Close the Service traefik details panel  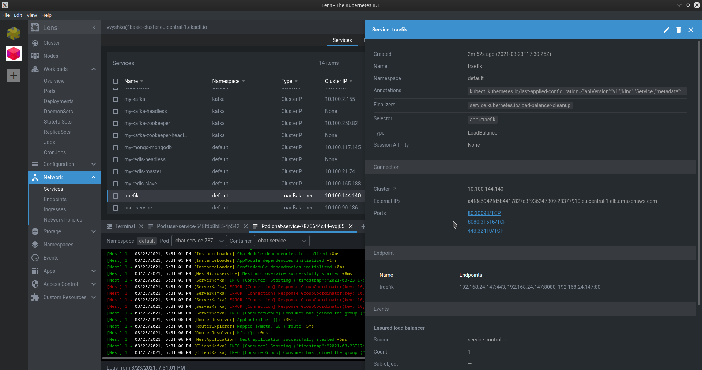coord(691,30)
